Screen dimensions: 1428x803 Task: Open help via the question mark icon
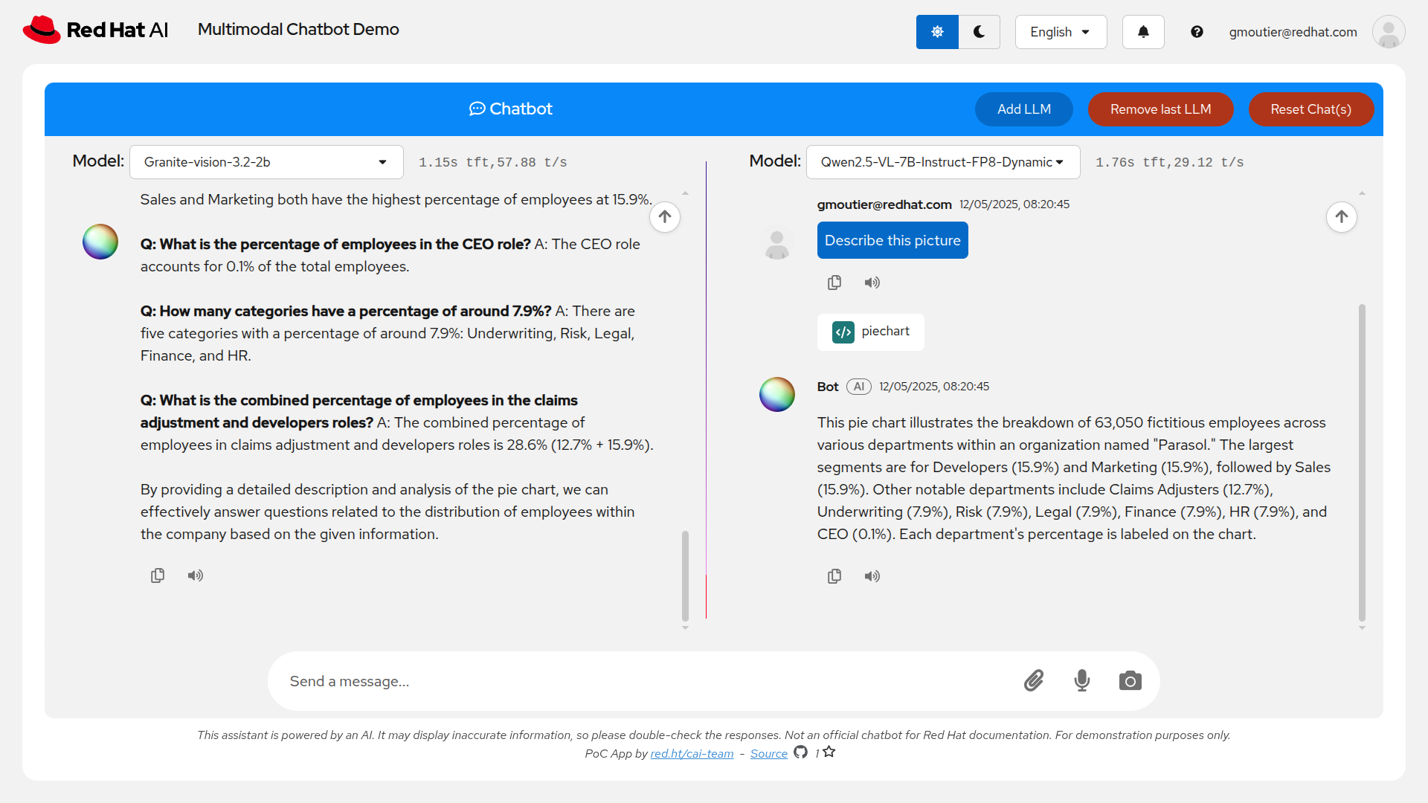click(x=1197, y=31)
